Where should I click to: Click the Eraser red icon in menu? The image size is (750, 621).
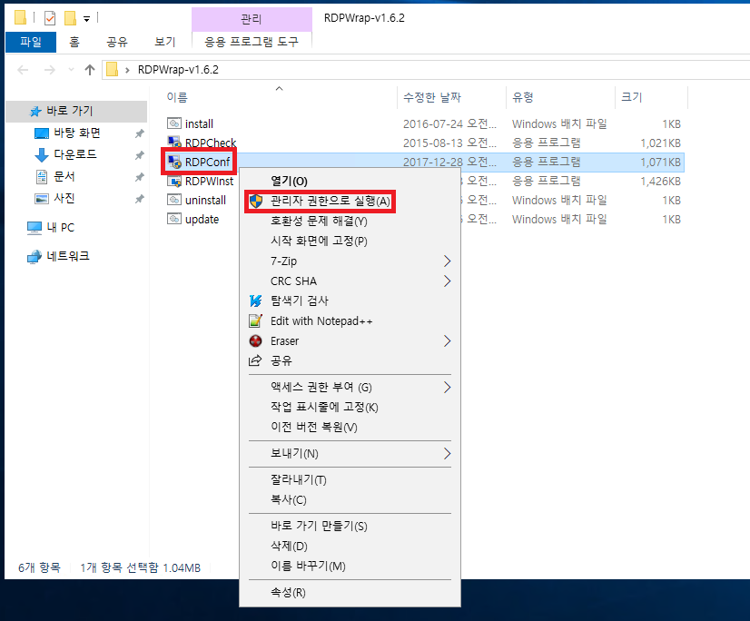click(256, 340)
